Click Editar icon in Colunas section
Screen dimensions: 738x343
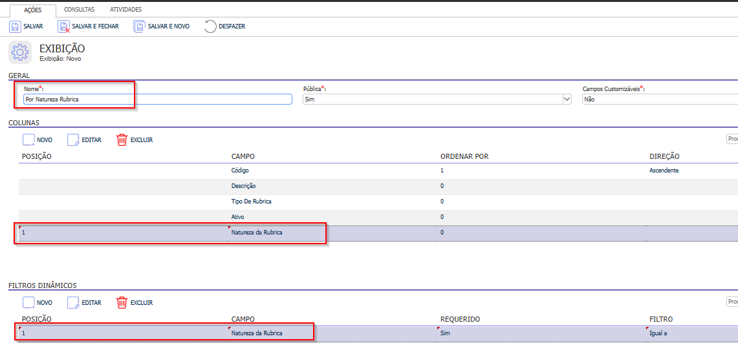pyautogui.click(x=73, y=140)
